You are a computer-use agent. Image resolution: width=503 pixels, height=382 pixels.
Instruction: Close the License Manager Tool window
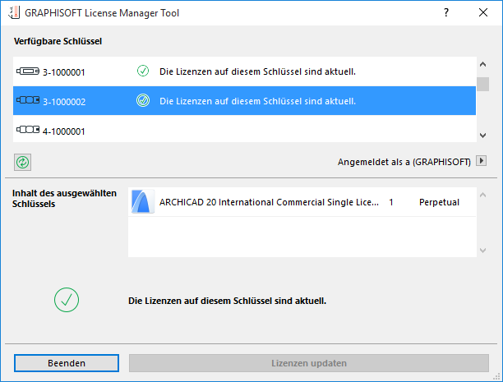coord(483,12)
